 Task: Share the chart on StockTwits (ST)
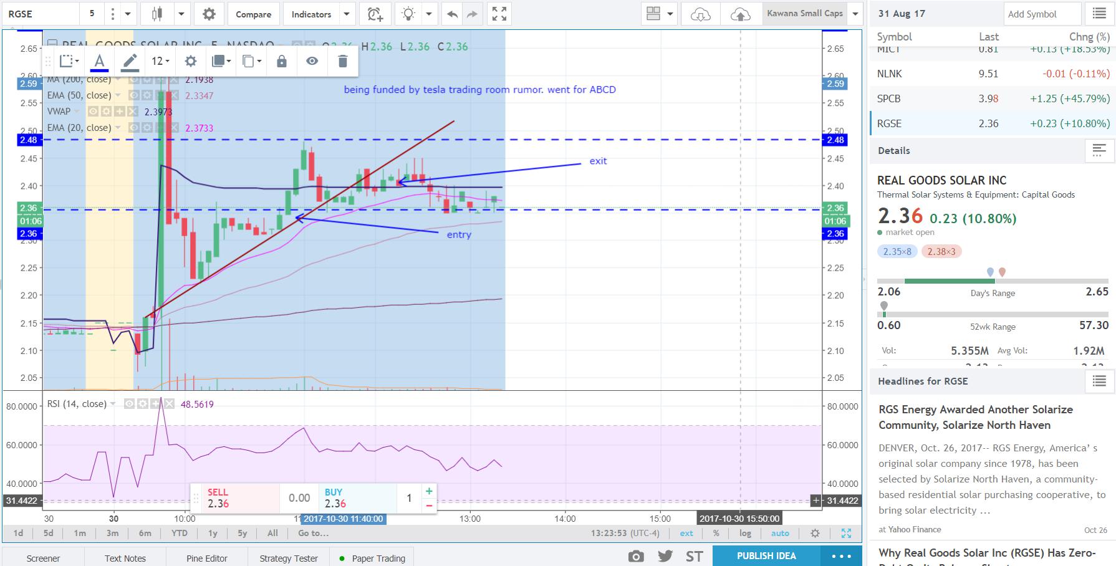pos(694,556)
